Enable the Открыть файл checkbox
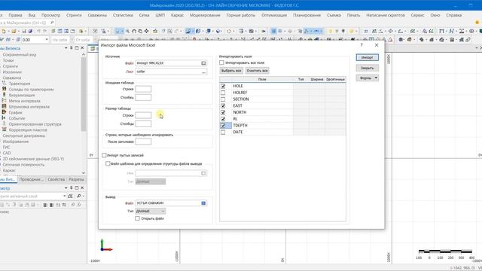Image resolution: width=482 pixels, height=271 pixels. (x=137, y=218)
